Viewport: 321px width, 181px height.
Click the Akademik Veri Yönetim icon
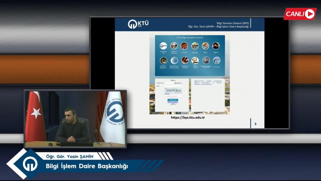pos(174,60)
